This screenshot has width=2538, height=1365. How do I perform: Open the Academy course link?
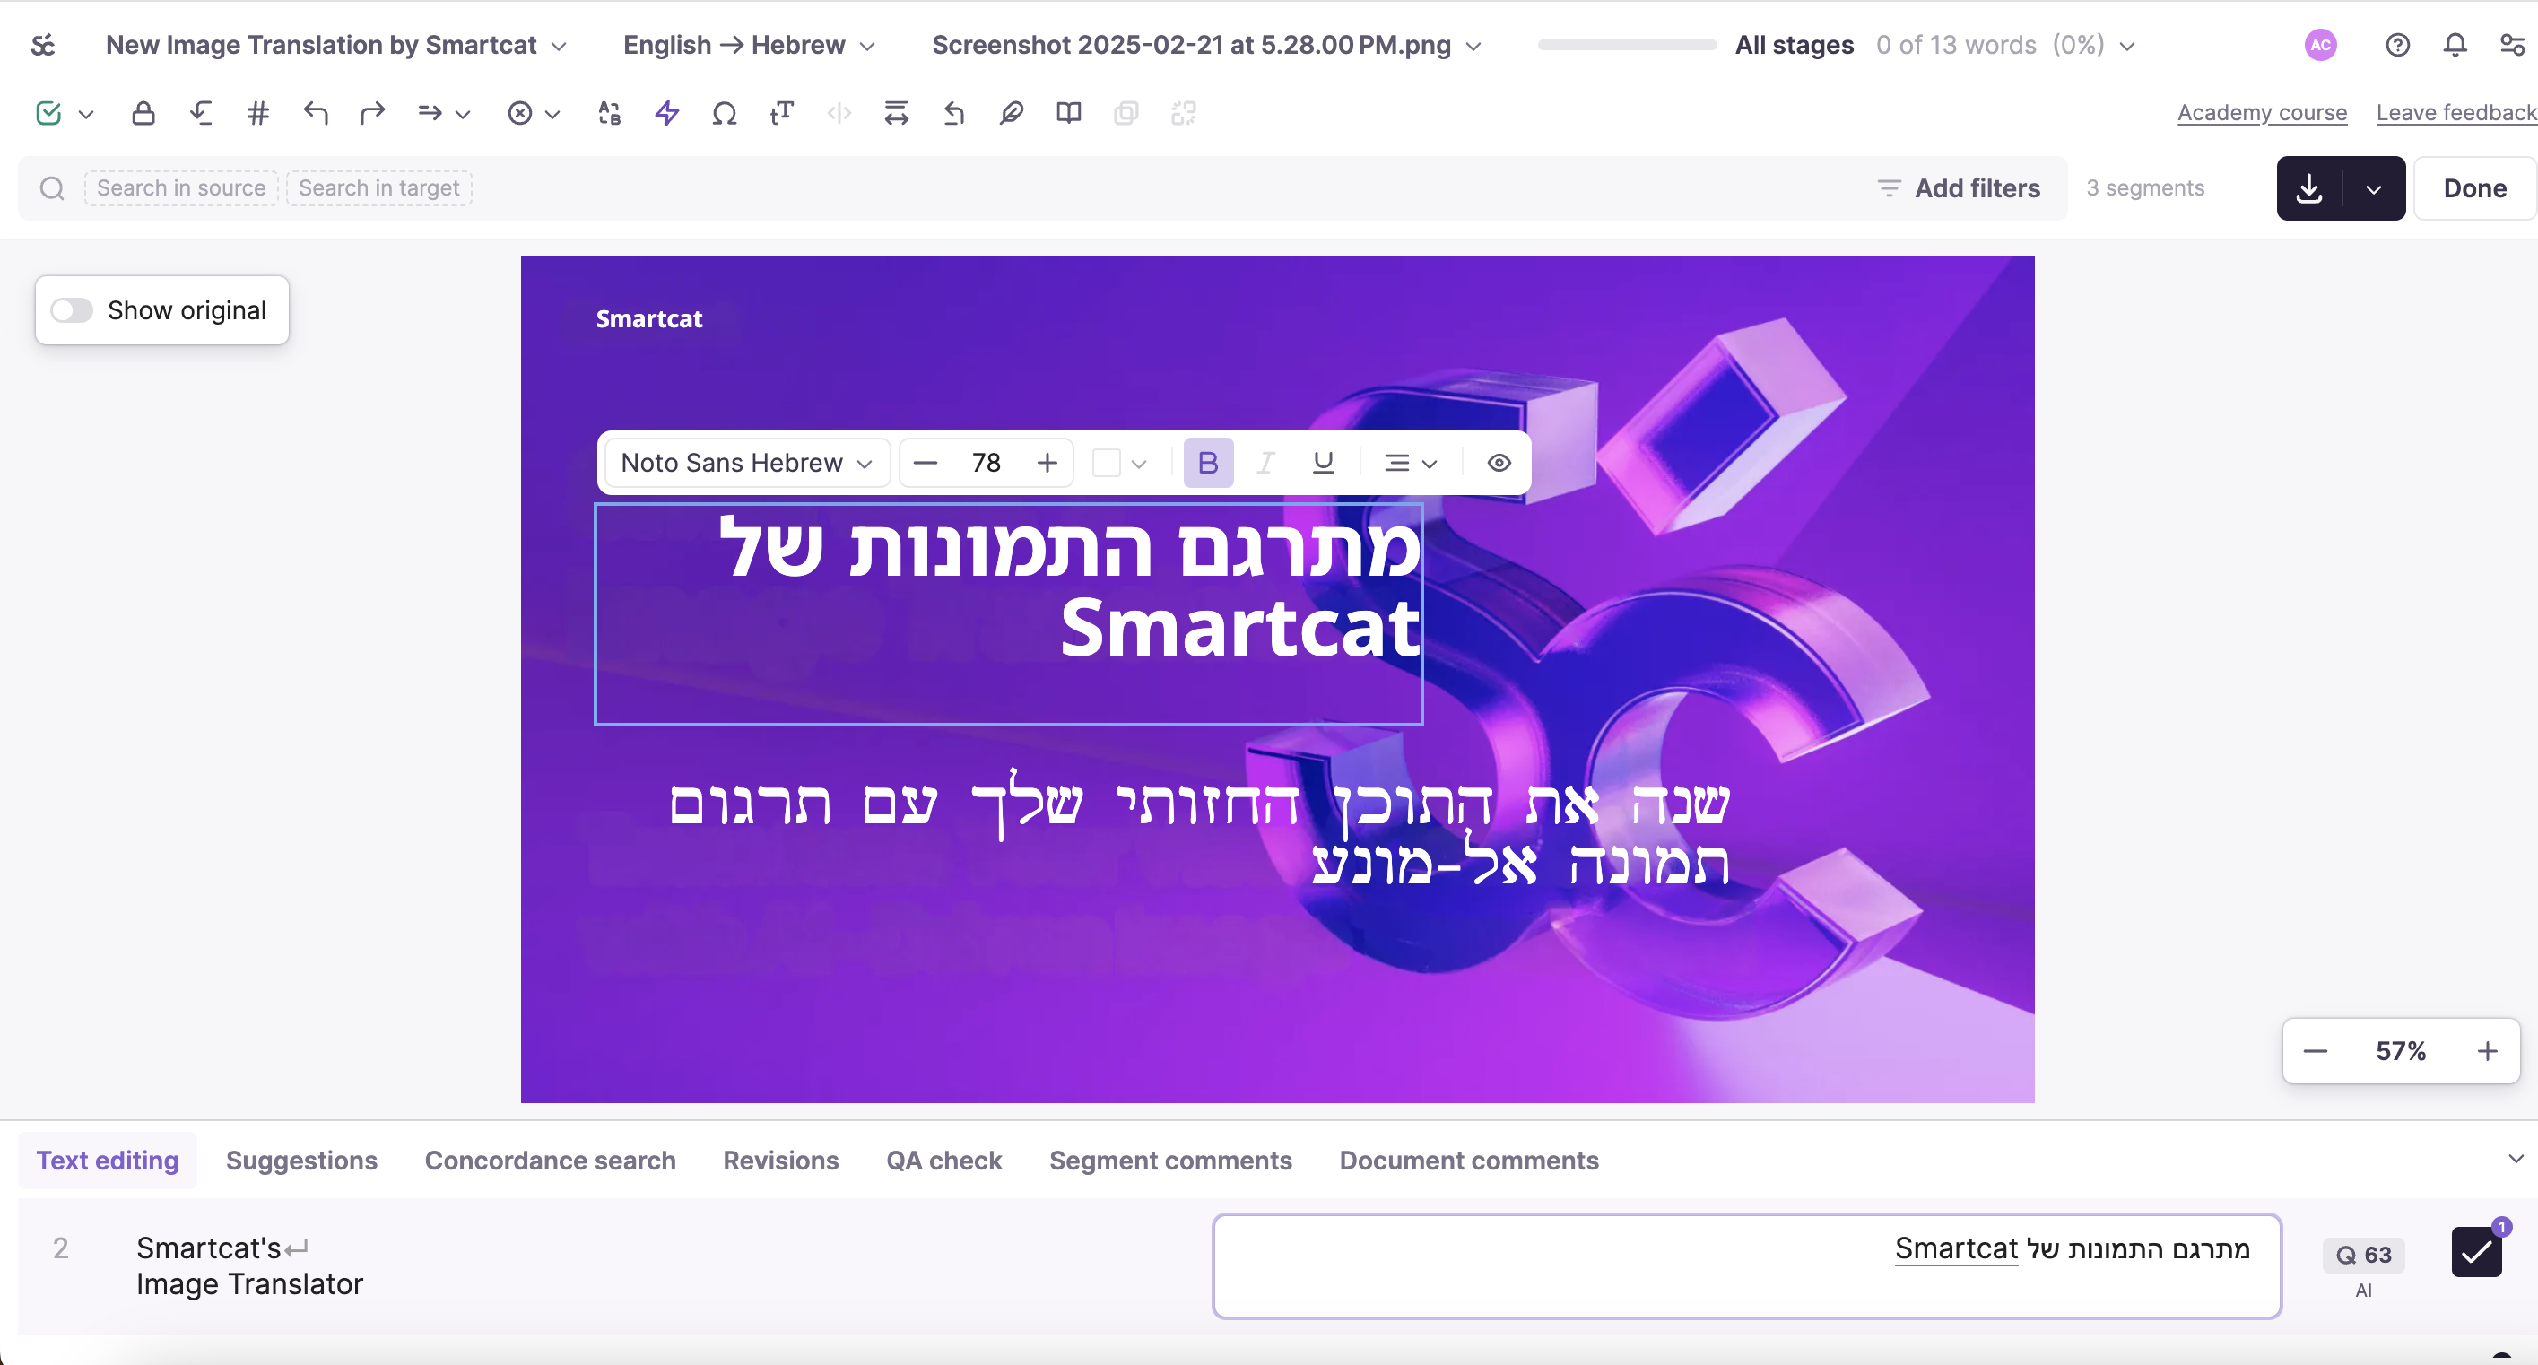2262,113
